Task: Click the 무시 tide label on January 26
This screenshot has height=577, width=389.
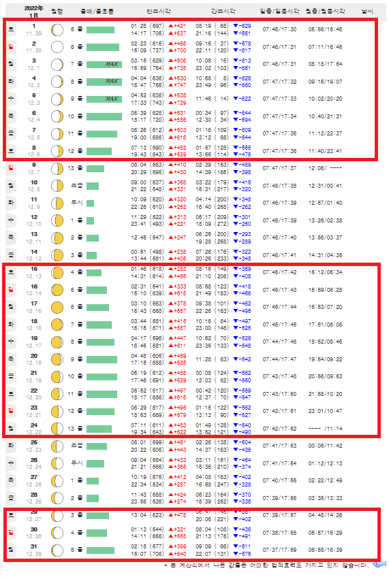Action: point(76,463)
